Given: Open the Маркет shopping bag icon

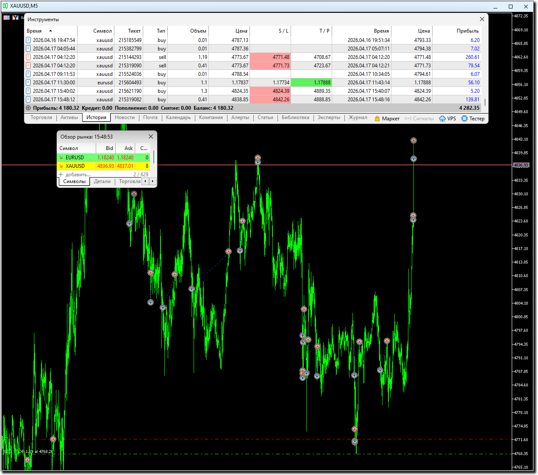Looking at the screenshot, I should 377,119.
